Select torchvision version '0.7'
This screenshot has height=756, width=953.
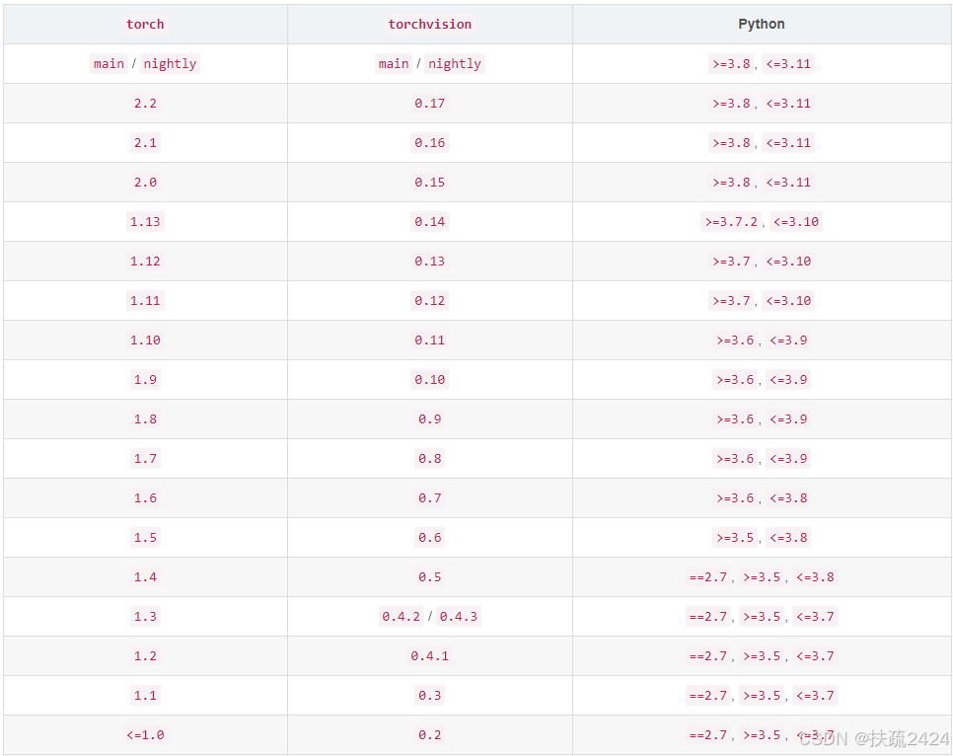pos(430,498)
